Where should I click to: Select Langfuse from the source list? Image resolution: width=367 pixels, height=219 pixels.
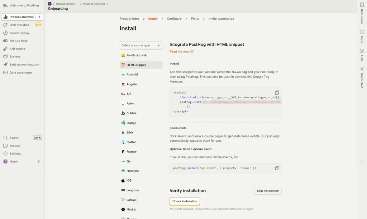141,190
